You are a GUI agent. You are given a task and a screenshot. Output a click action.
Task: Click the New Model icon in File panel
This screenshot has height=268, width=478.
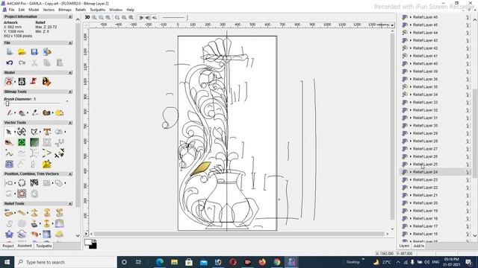(x=10, y=51)
